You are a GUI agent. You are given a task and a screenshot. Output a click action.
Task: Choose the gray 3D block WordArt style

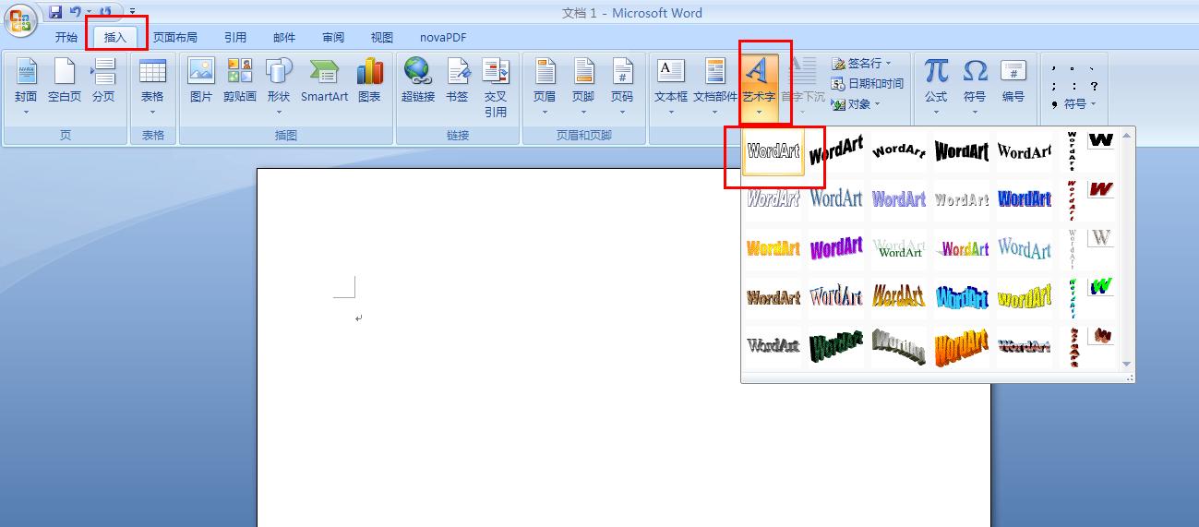tap(899, 346)
